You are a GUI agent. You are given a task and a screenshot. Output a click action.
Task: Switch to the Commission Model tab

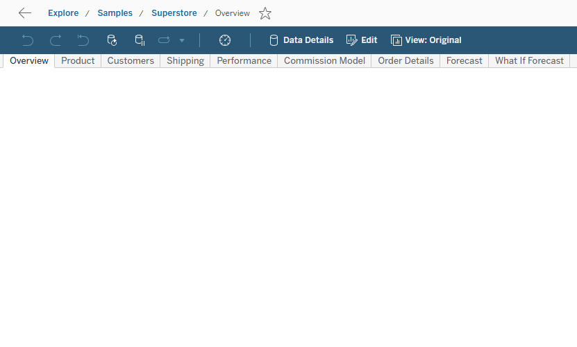tap(324, 61)
